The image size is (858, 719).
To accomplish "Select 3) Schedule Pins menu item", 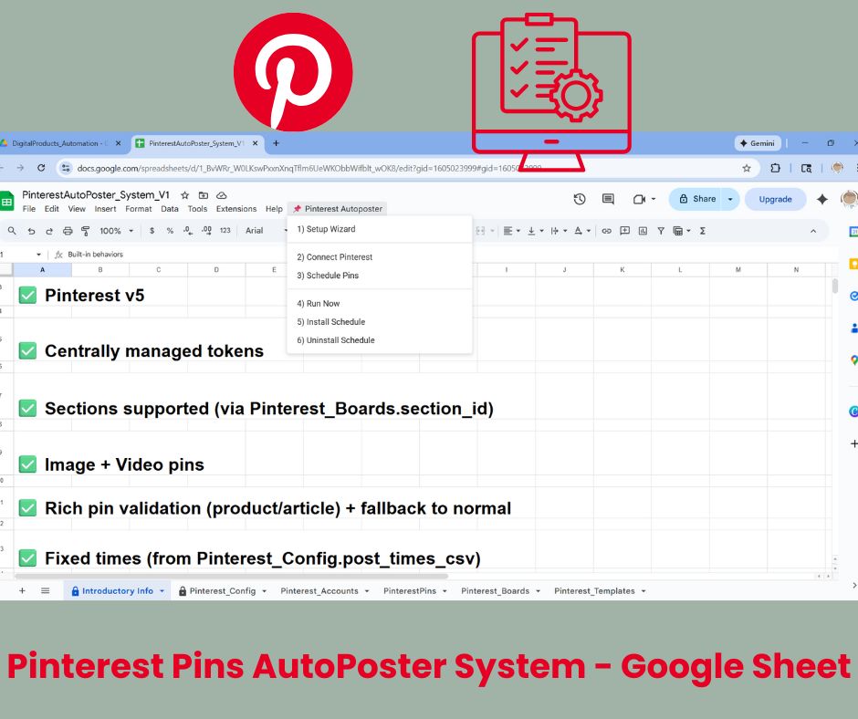I will (x=379, y=276).
